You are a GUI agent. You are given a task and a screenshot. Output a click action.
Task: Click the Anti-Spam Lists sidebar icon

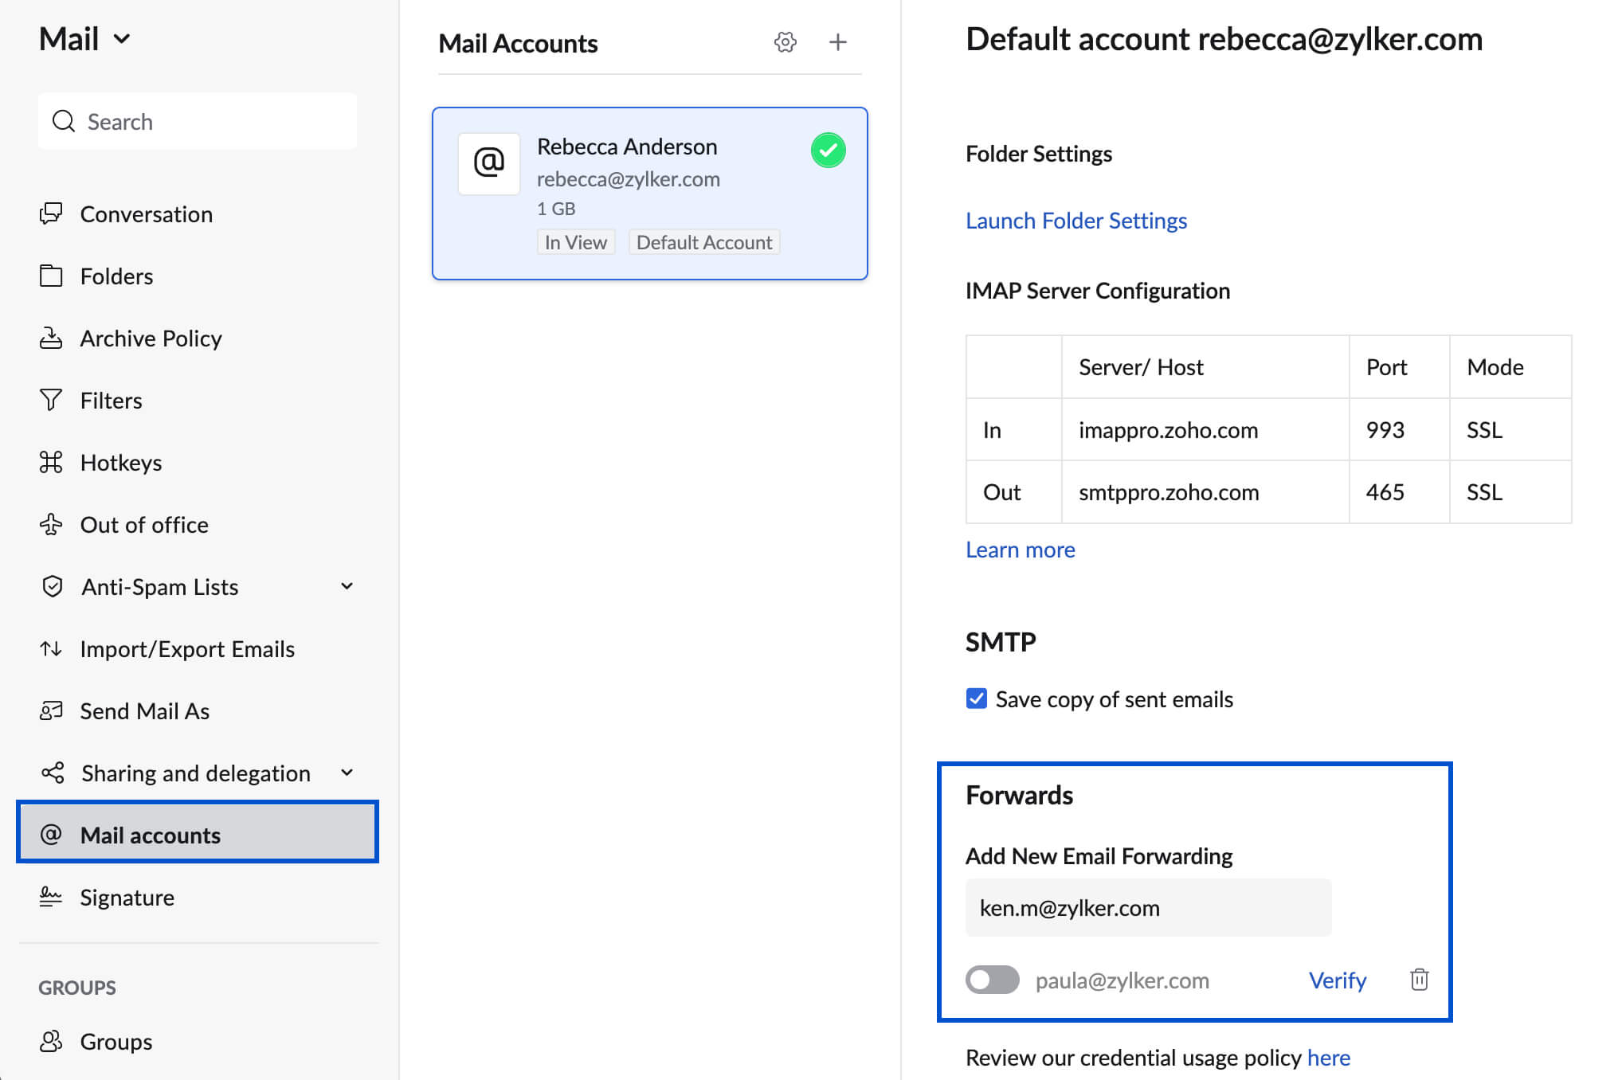pos(51,586)
